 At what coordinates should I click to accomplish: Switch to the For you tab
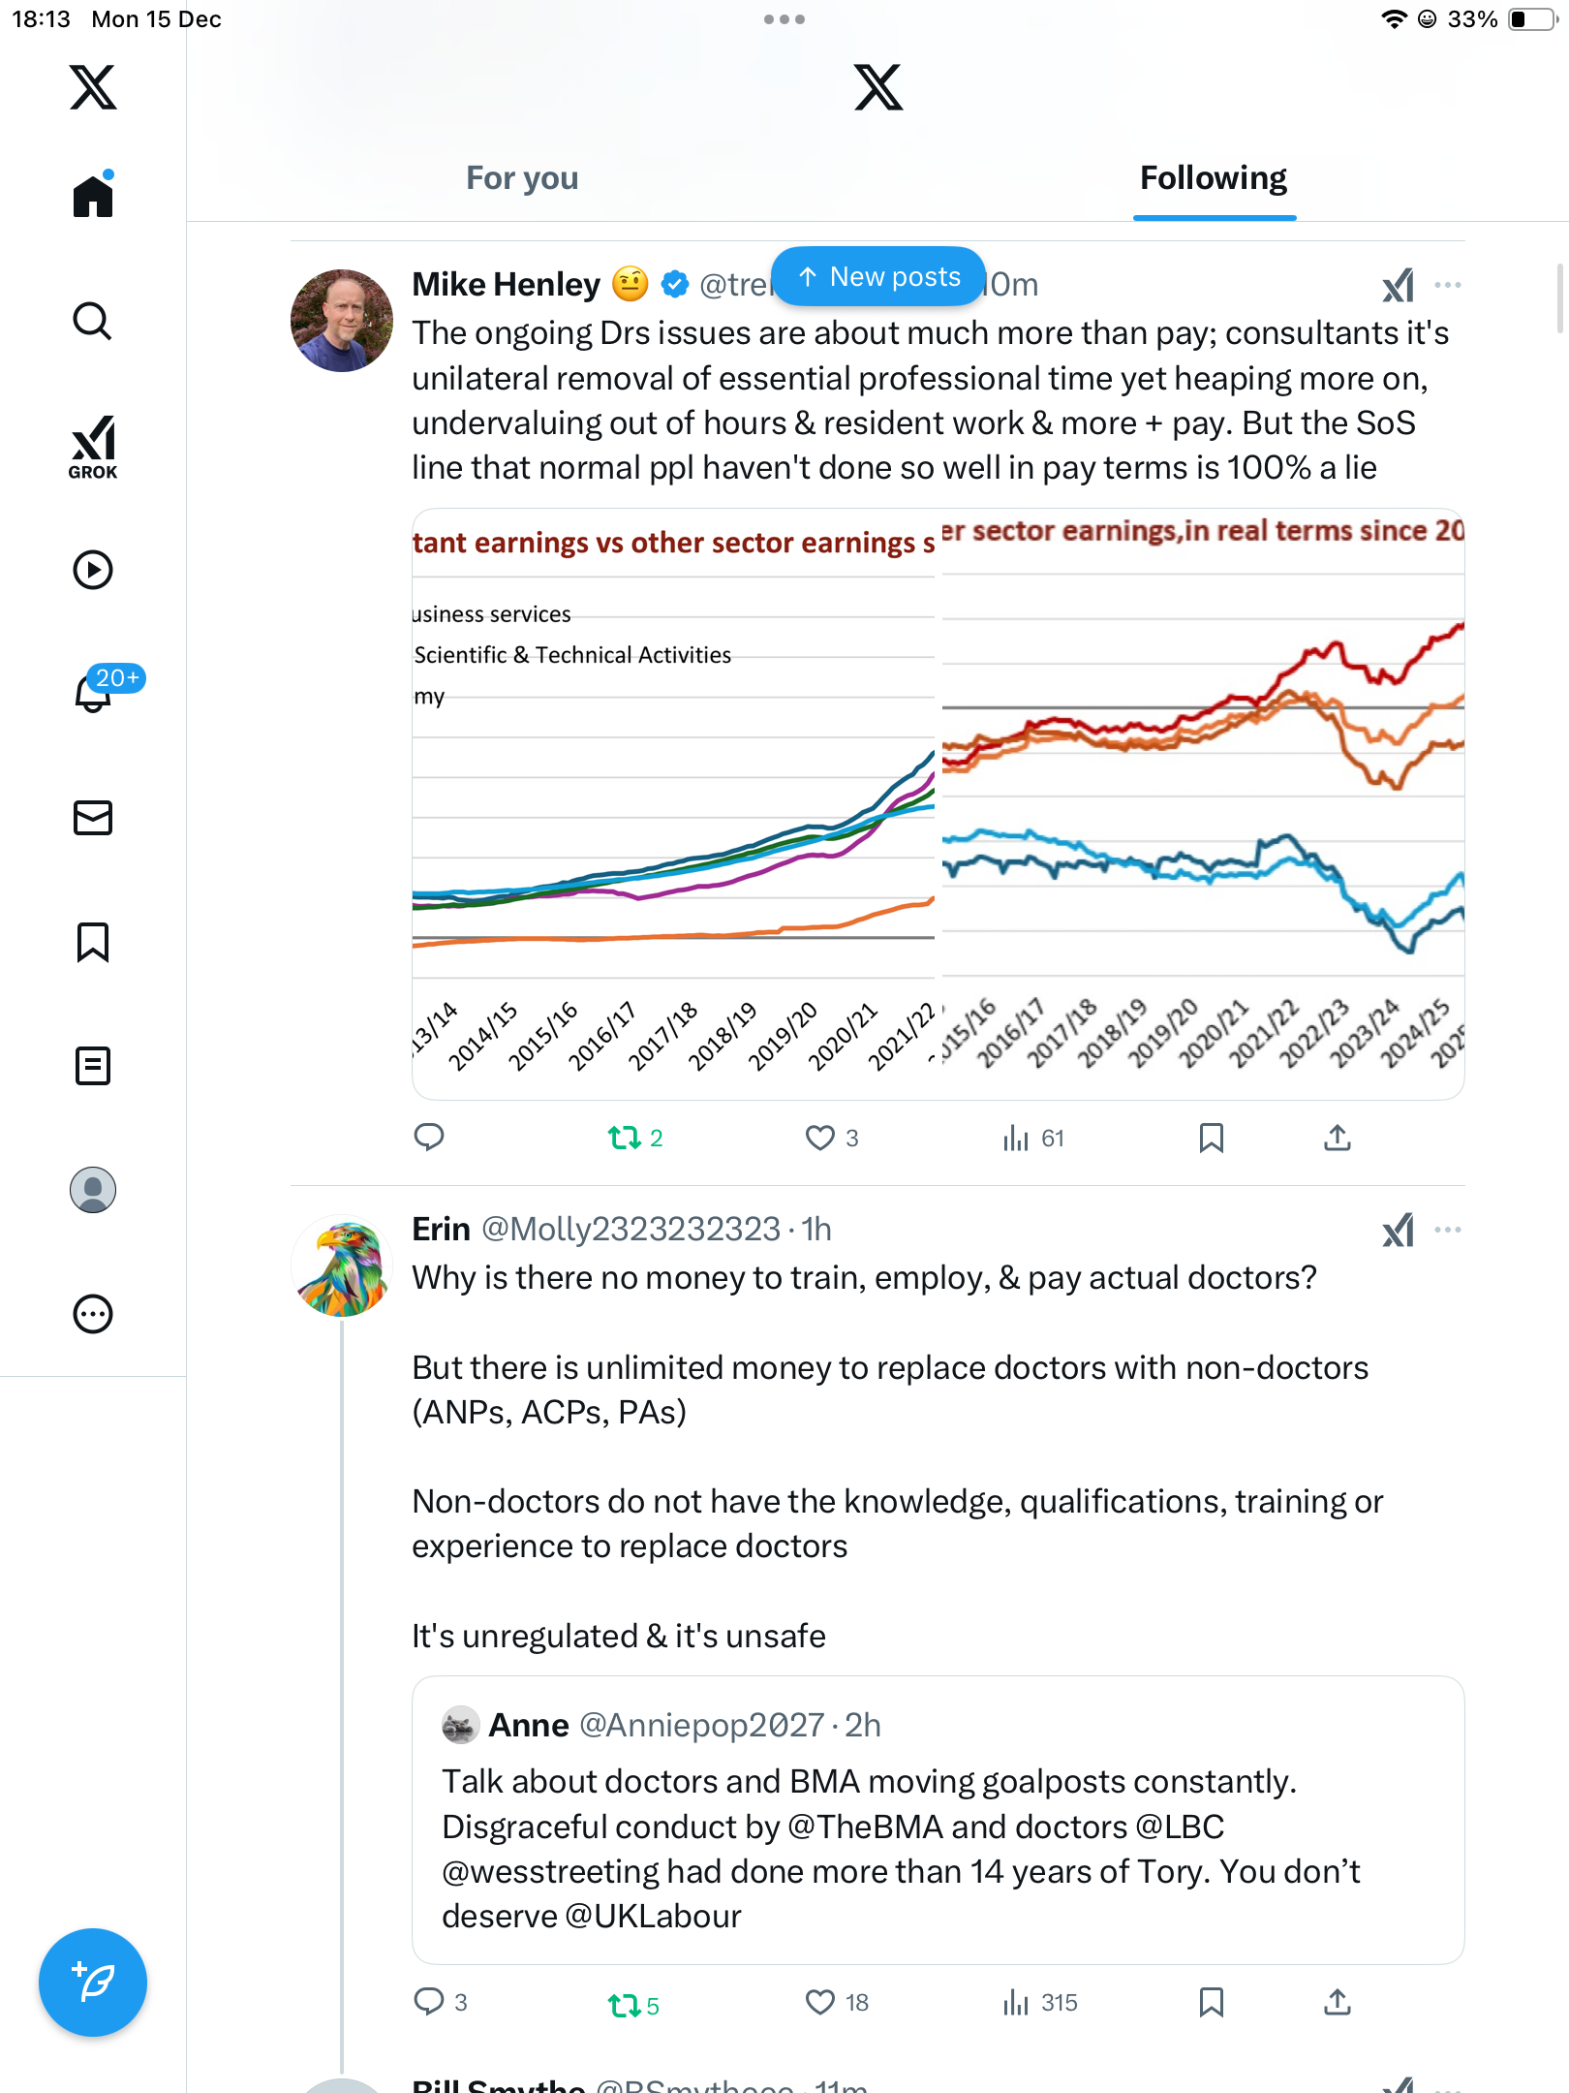tap(522, 178)
